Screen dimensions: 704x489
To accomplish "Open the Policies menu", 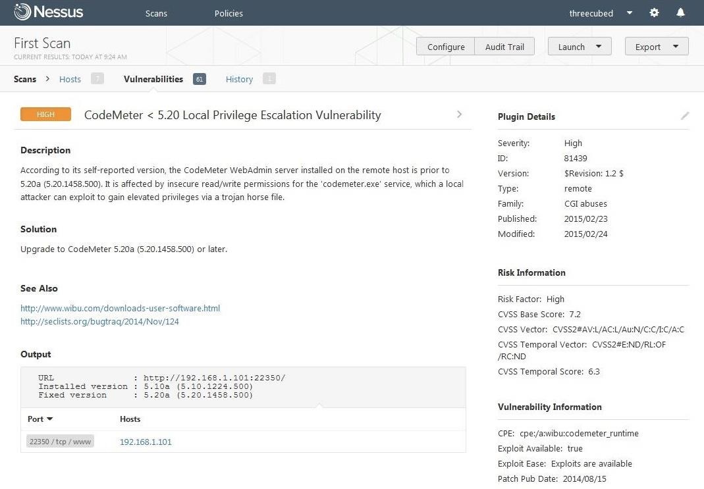I will [x=229, y=13].
